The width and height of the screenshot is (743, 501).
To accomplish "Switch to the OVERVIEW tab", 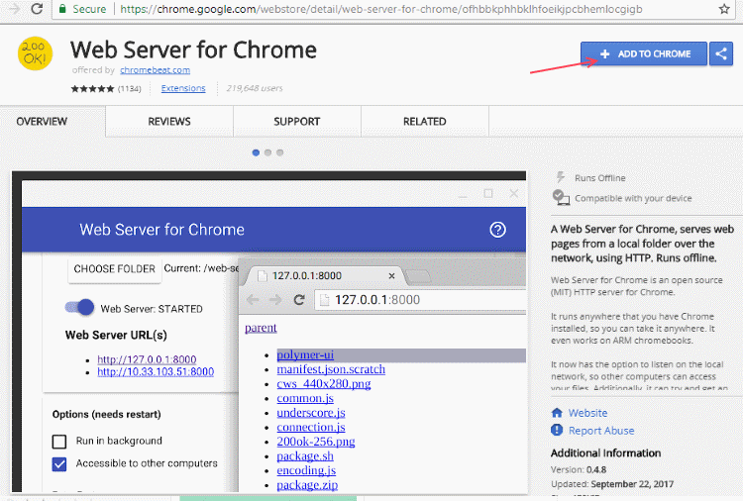I will (x=42, y=122).
